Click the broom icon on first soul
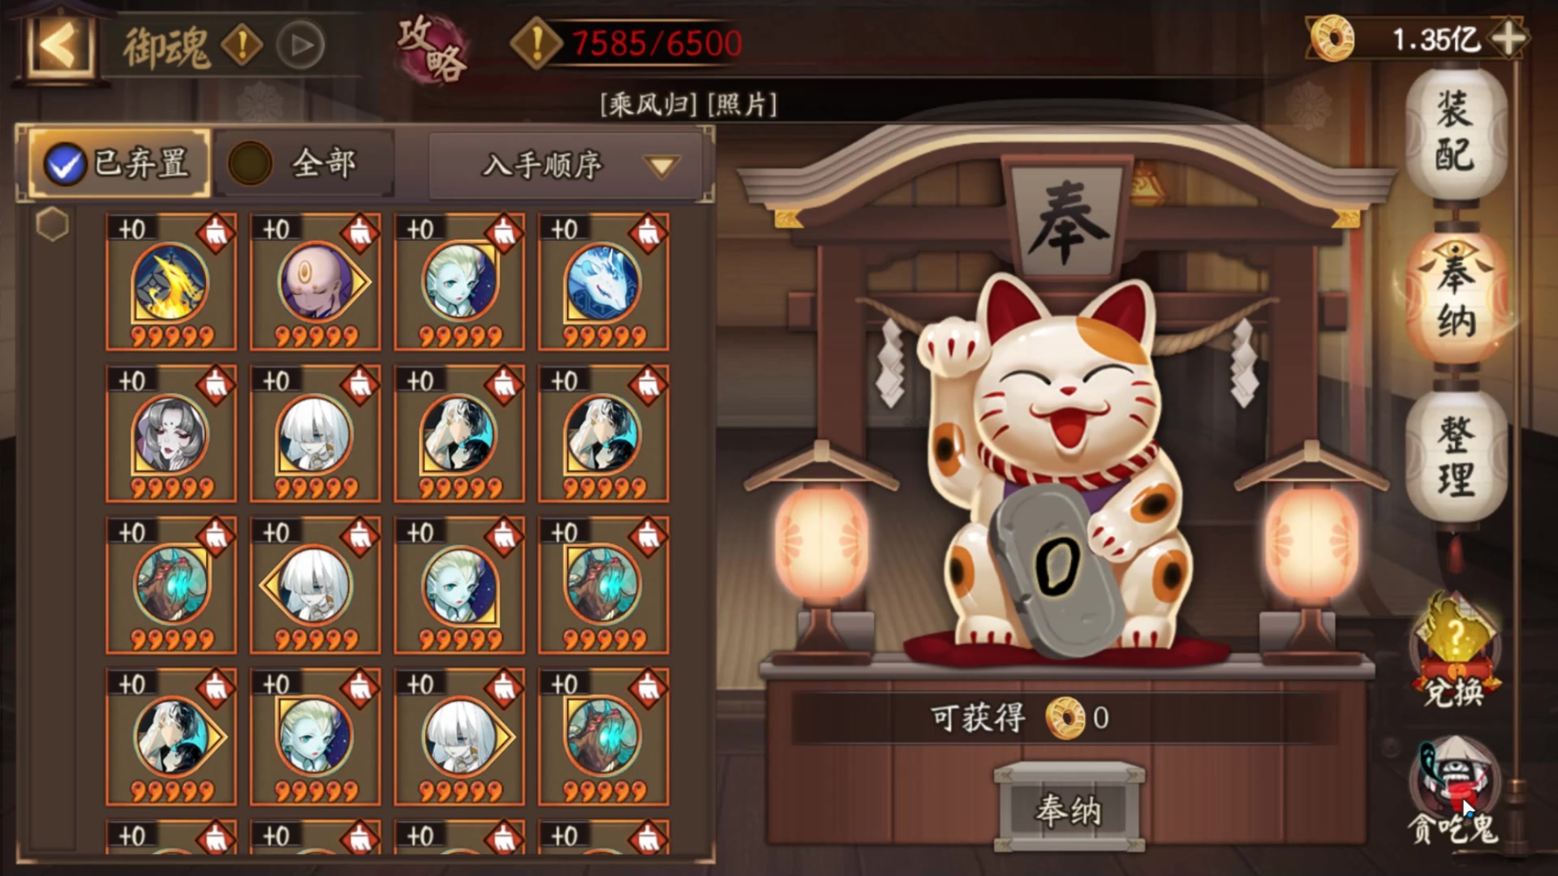This screenshot has height=876, width=1558. (215, 234)
